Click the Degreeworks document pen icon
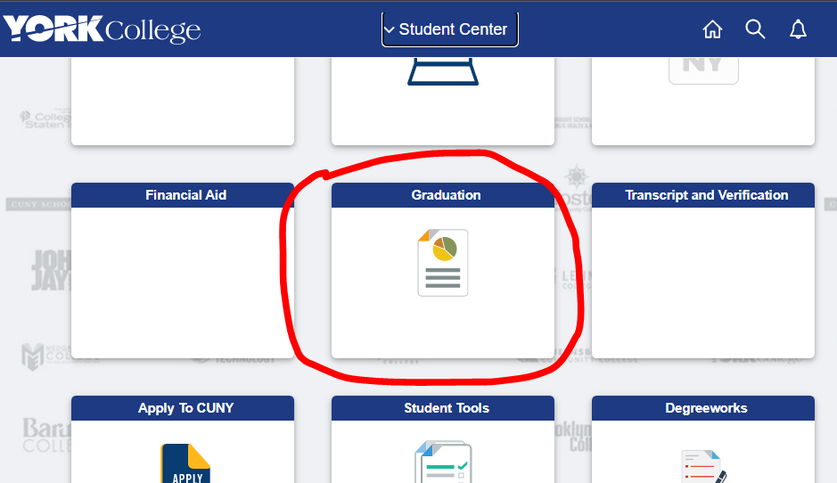This screenshot has height=483, width=837. click(703, 466)
